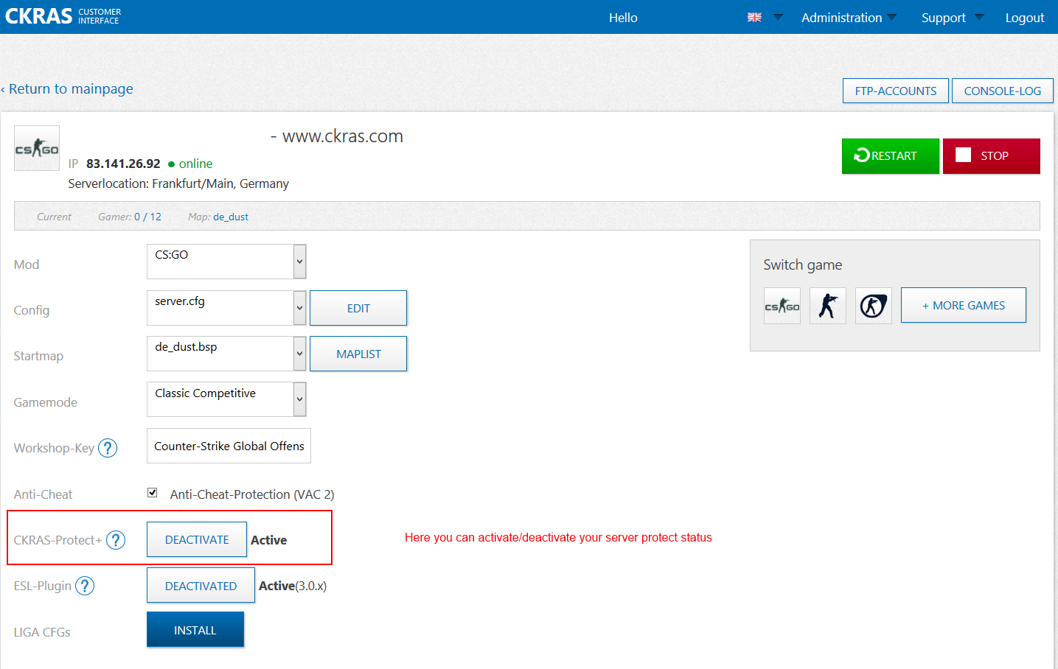
Task: Click the online status indicator
Action: tap(190, 164)
